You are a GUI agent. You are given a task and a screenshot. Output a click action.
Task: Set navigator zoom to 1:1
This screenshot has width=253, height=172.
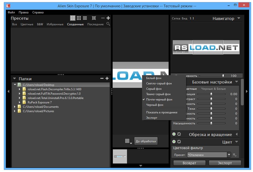pyautogui.click(x=192, y=18)
